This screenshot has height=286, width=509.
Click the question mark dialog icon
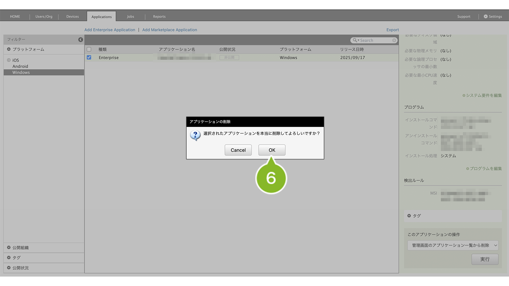pyautogui.click(x=195, y=135)
